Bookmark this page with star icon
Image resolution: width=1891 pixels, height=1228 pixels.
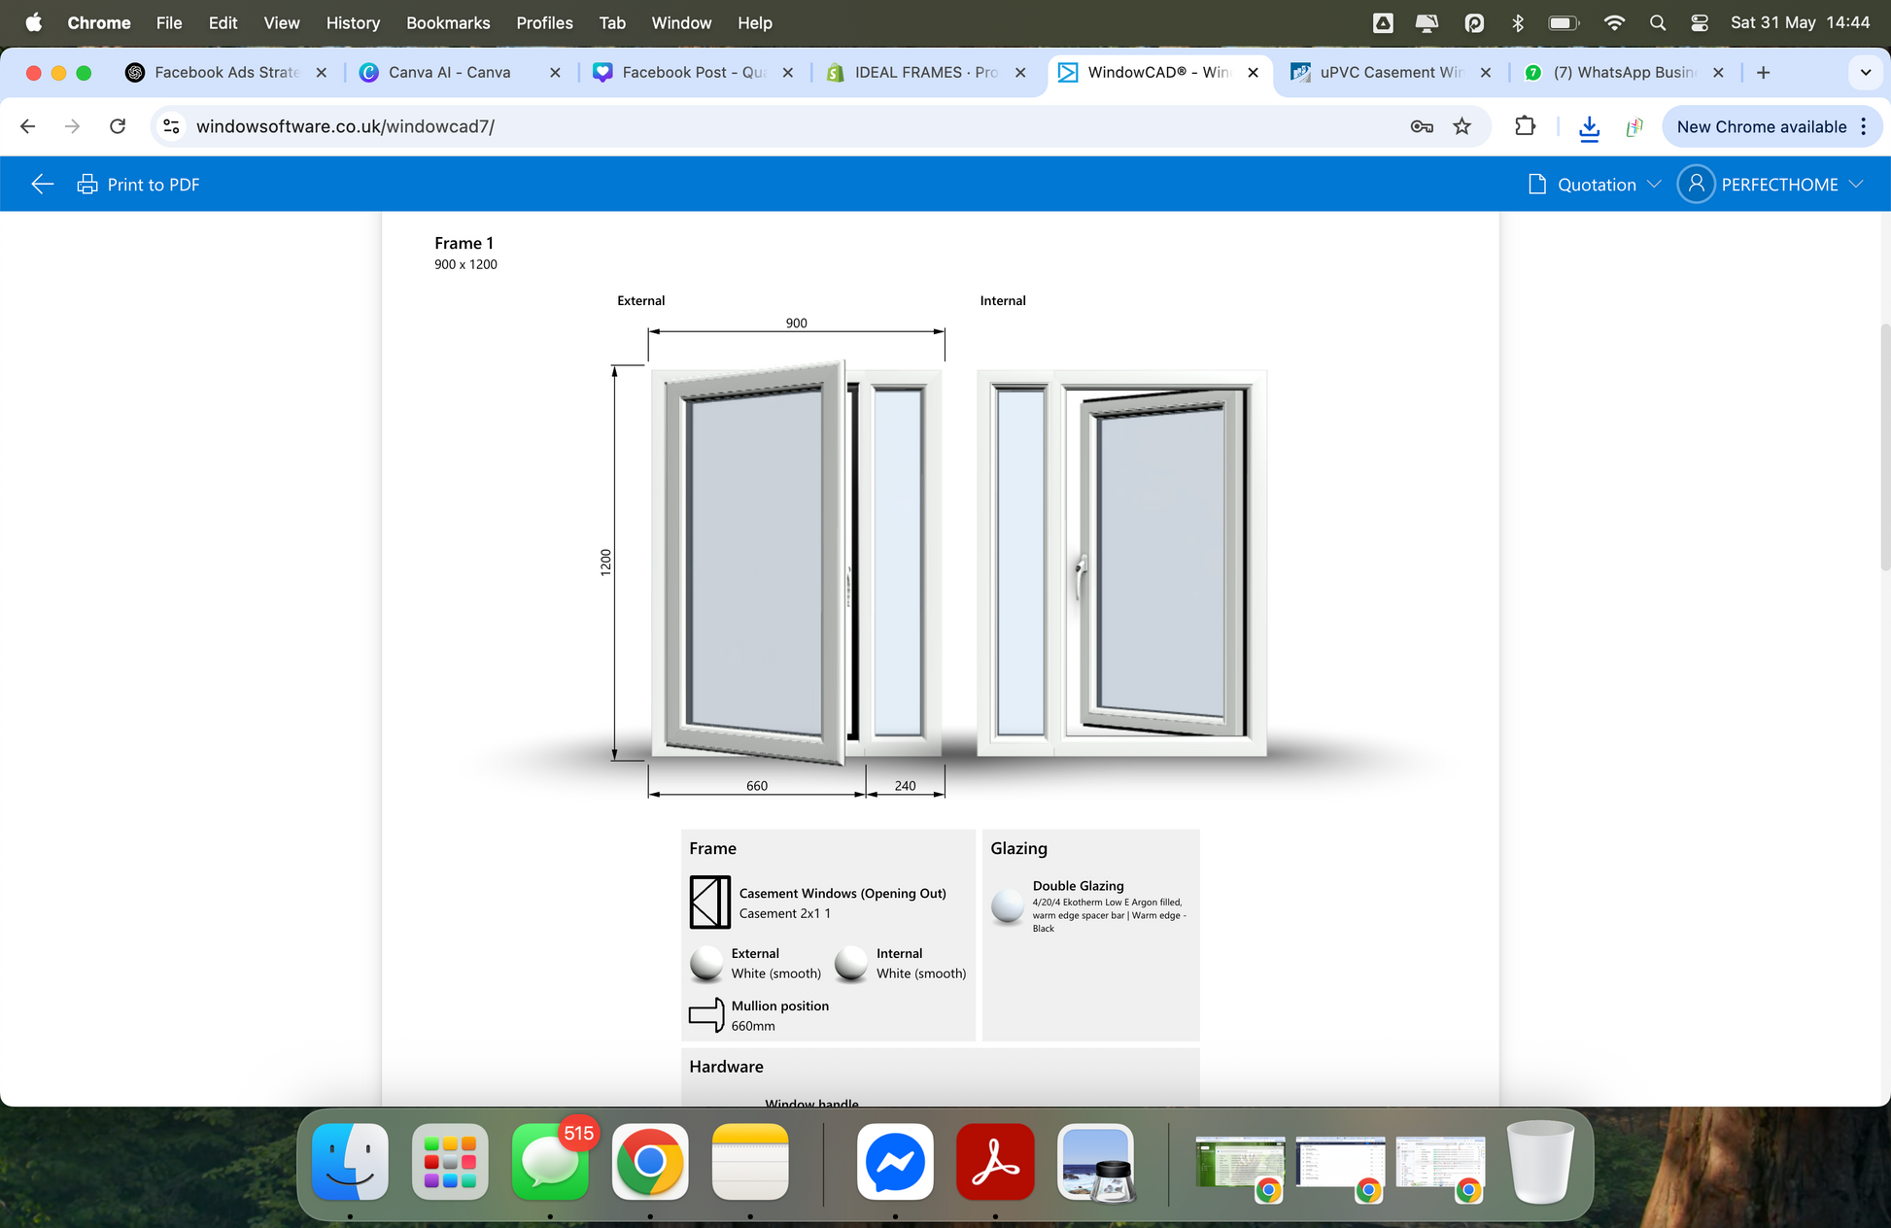tap(1461, 126)
